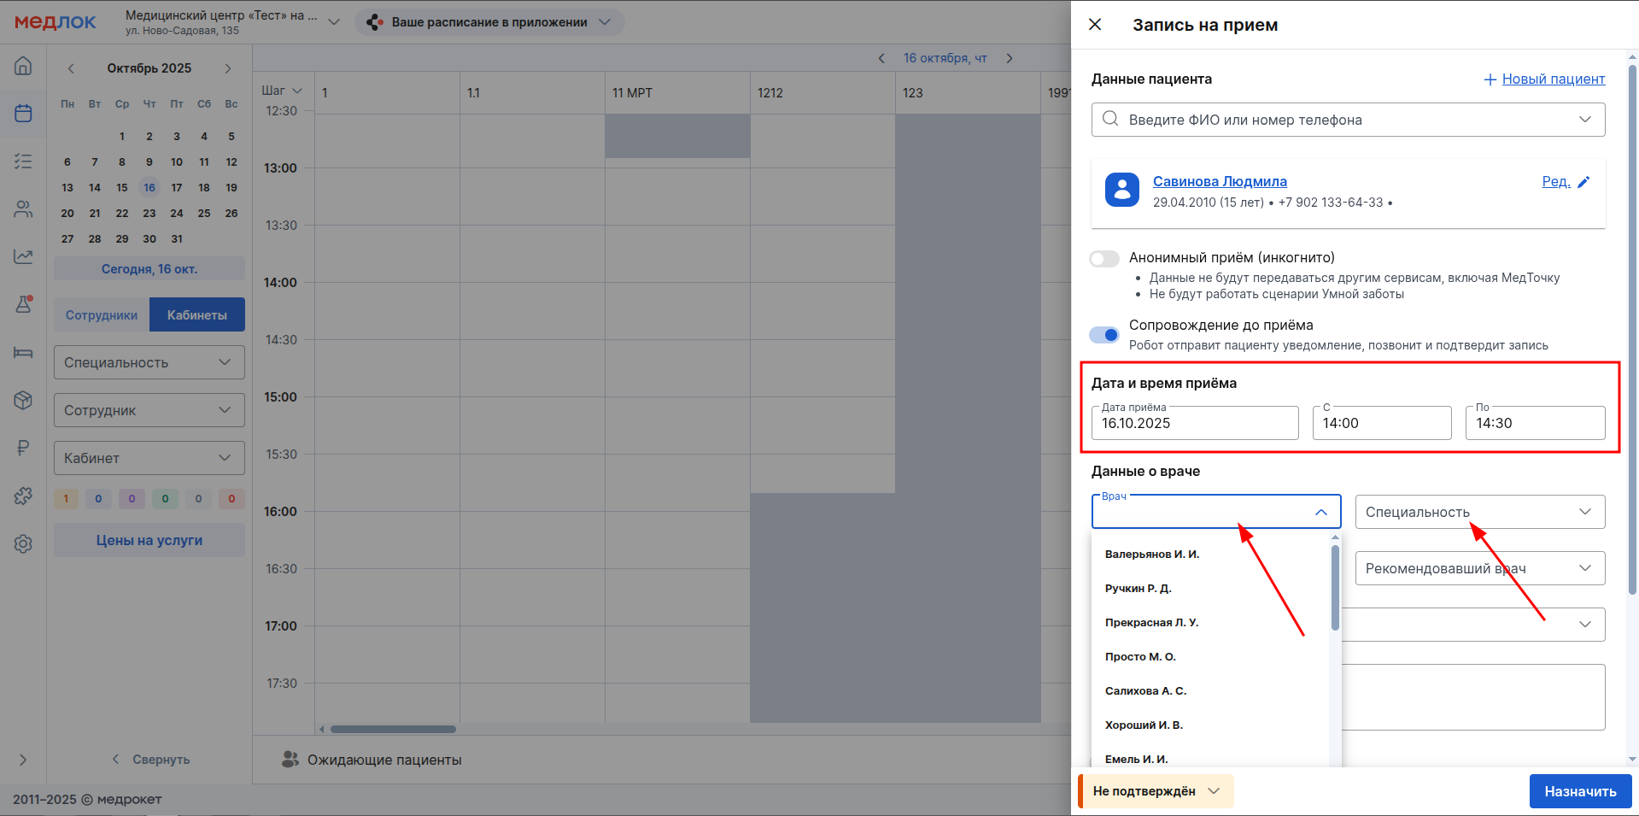Select doctor Ручкин Р. Д. from list
Image resolution: width=1639 pixels, height=816 pixels.
(x=1138, y=589)
